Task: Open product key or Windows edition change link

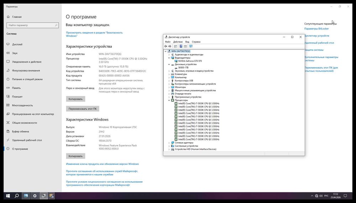Action: (103, 164)
